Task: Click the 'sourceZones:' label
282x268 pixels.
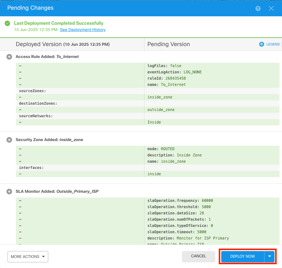Action: [x=33, y=91]
